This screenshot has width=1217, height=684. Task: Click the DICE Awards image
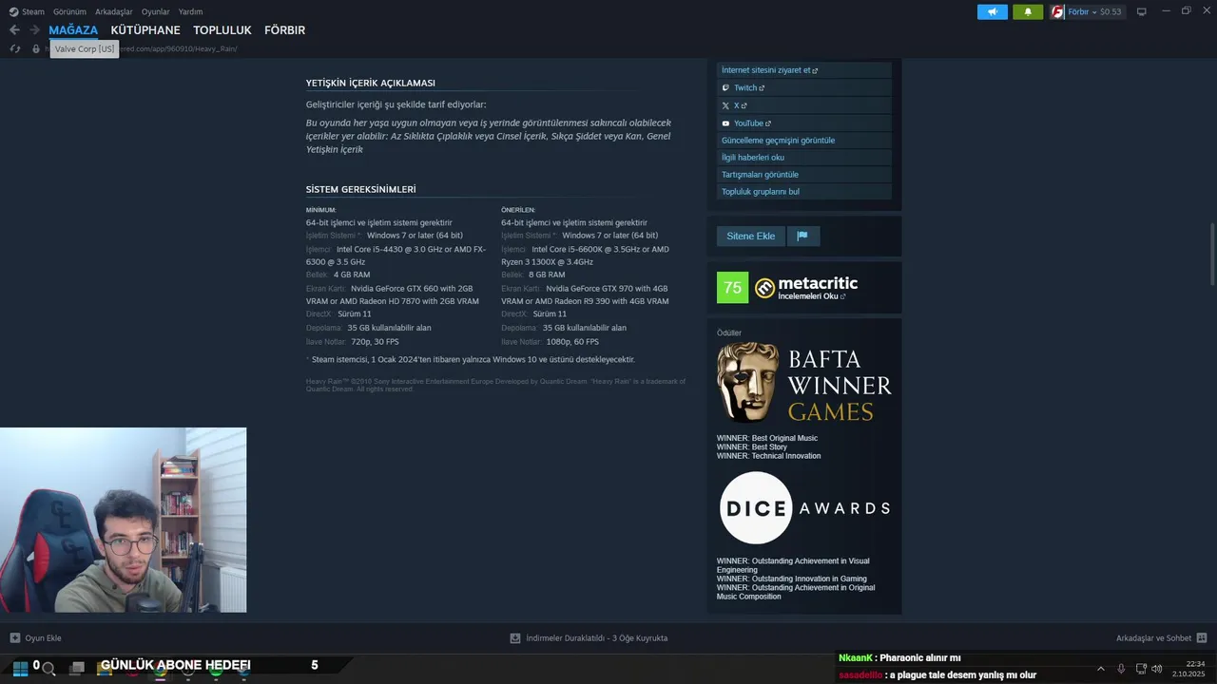click(804, 508)
